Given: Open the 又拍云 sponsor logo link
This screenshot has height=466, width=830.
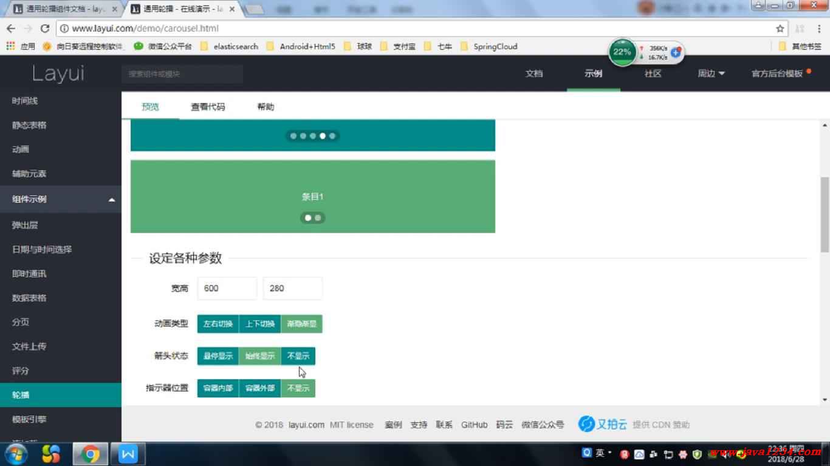Looking at the screenshot, I should [602, 424].
